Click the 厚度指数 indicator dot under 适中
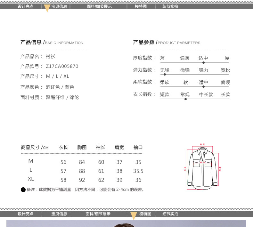Screen dimensions: 253x227 (x=203, y=63)
